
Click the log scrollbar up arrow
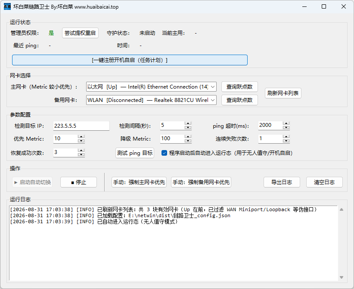click(342, 209)
